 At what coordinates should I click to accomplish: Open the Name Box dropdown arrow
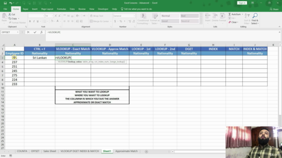point(18,32)
